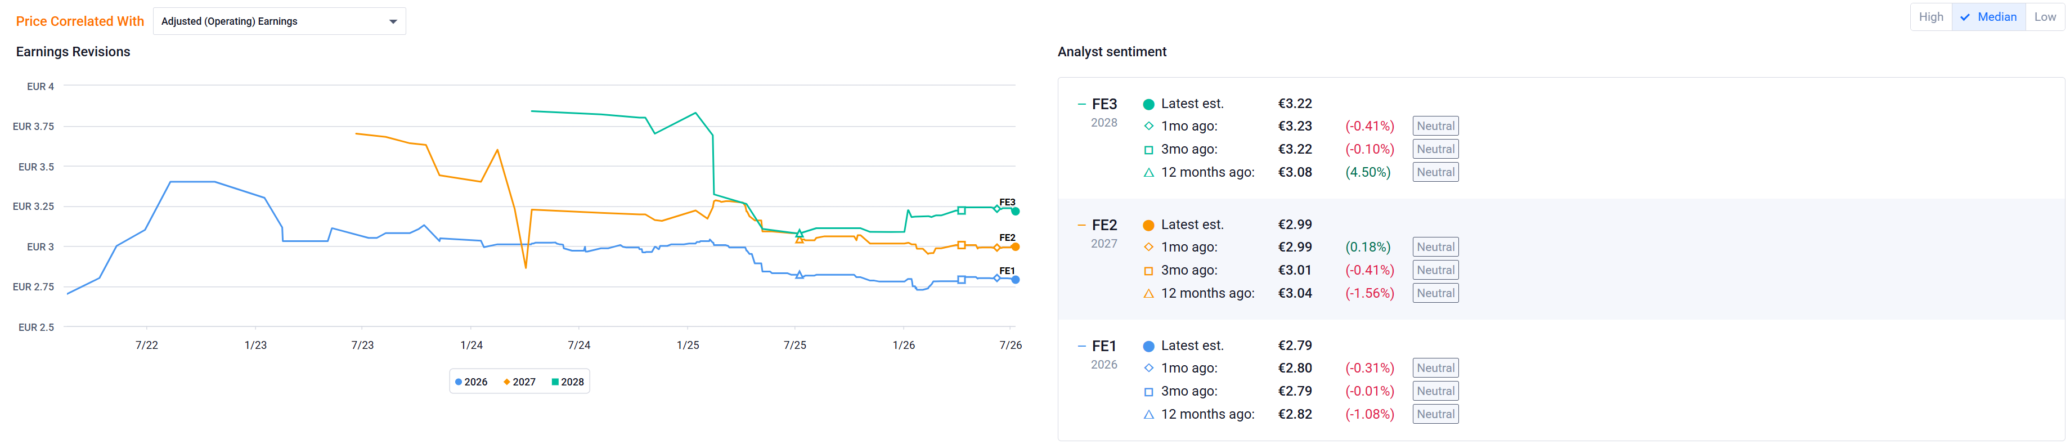Collapse the FE2 2027 sentiment section
This screenshot has width=2070, height=444.
pyautogui.click(x=1081, y=225)
